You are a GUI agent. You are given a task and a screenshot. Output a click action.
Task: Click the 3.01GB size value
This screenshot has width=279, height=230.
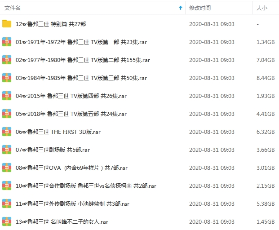(266, 168)
